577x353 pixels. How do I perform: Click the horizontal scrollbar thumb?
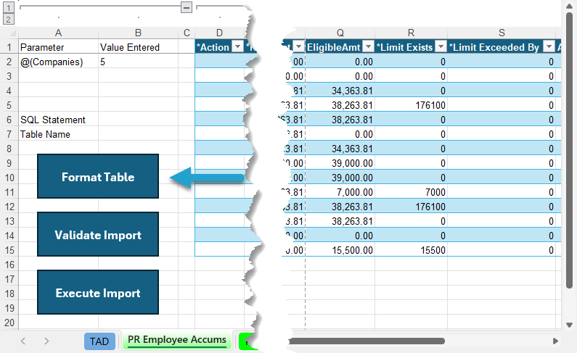click(x=366, y=341)
